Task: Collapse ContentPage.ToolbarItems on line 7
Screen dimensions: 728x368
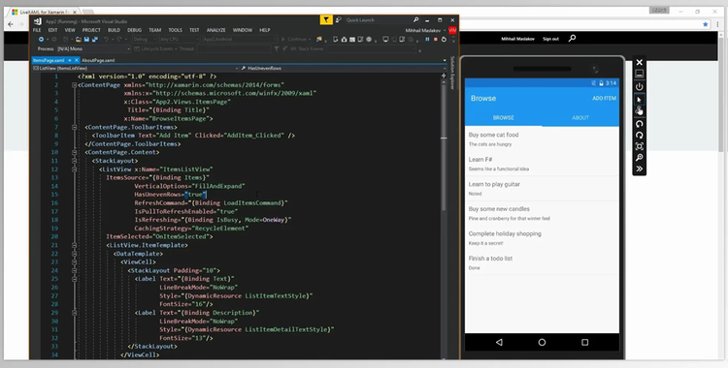Action: click(x=75, y=127)
